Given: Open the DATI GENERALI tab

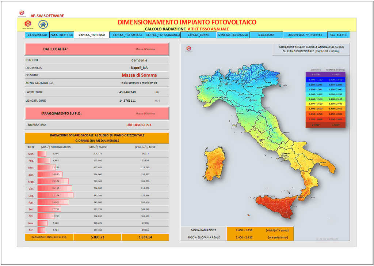Looking at the screenshot, I should pos(38,35).
